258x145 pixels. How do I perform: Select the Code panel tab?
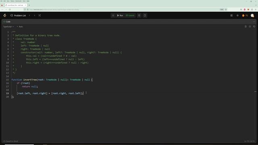point(7,22)
